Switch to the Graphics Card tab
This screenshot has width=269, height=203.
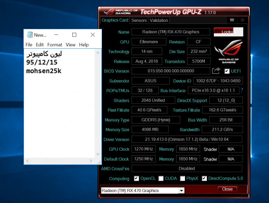tap(115, 20)
